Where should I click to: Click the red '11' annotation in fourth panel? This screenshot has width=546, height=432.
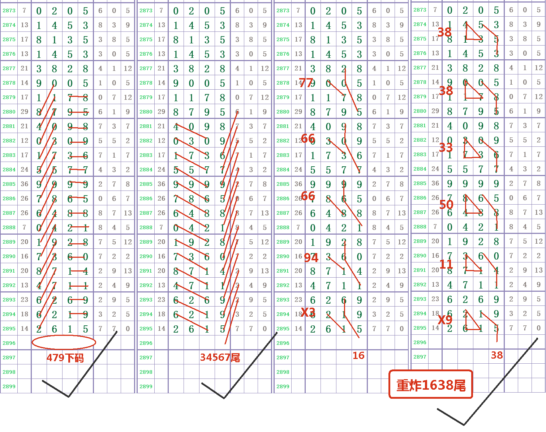click(x=446, y=264)
